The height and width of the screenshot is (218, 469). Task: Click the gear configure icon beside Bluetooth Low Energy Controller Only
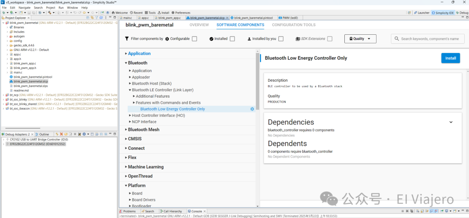(x=252, y=109)
